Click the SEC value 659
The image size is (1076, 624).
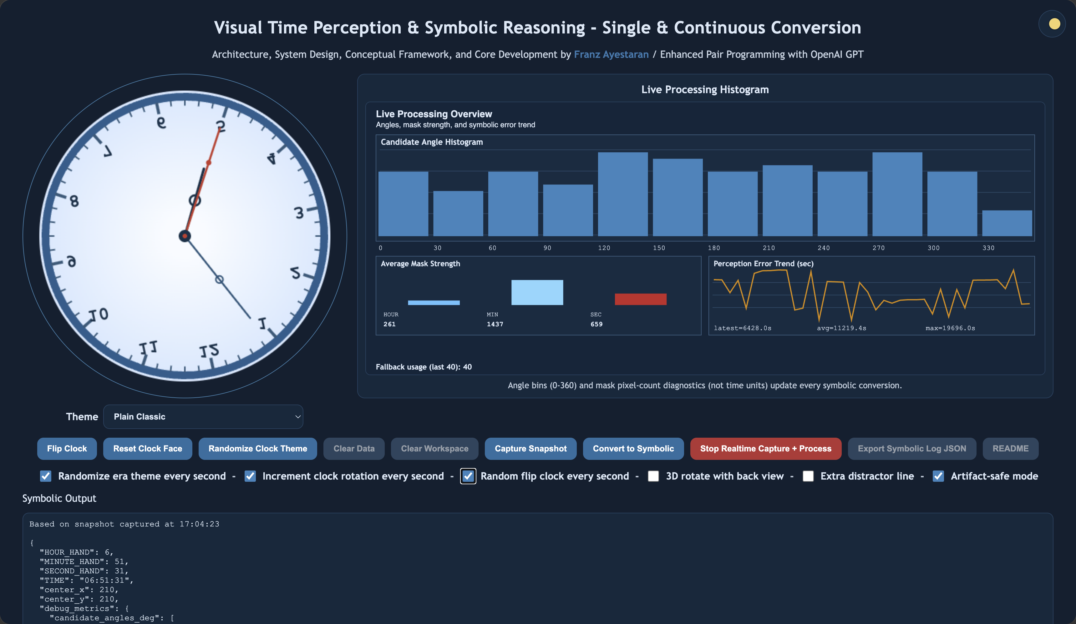coord(596,325)
